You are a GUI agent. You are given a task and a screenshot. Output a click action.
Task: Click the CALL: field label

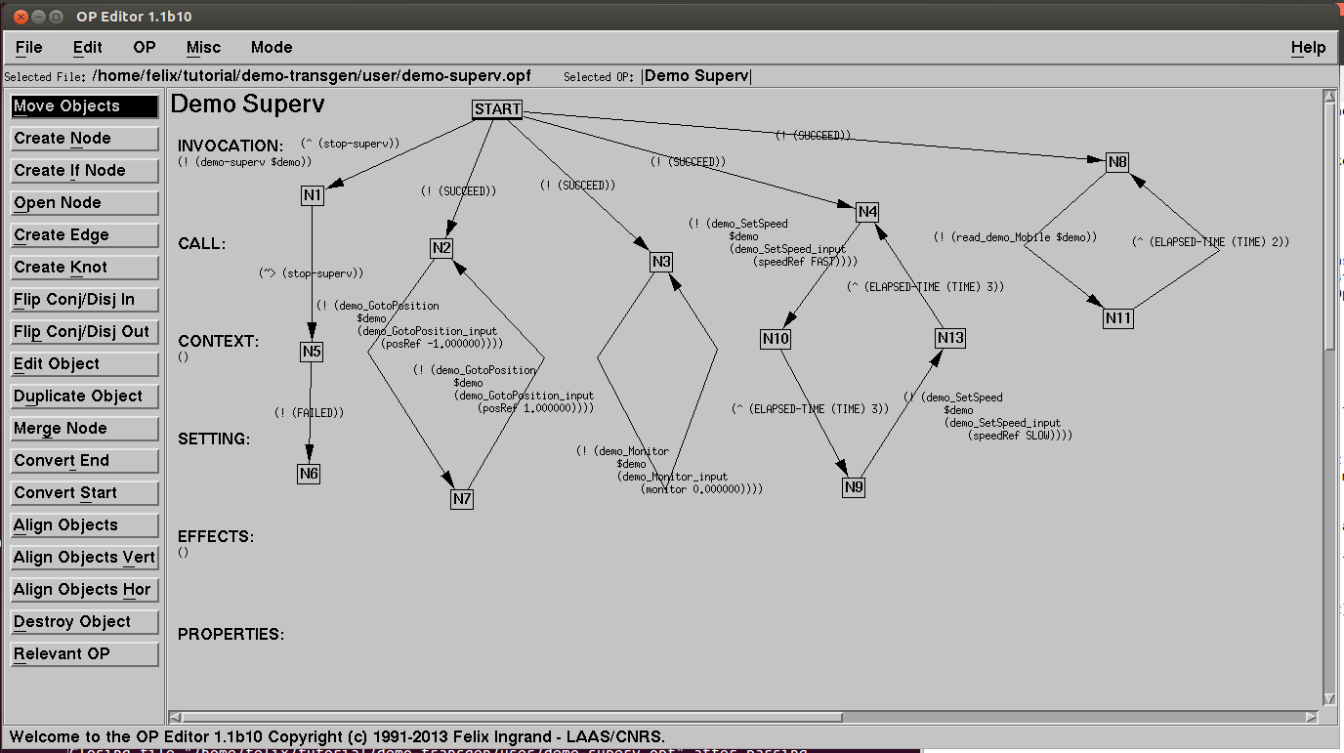[202, 244]
